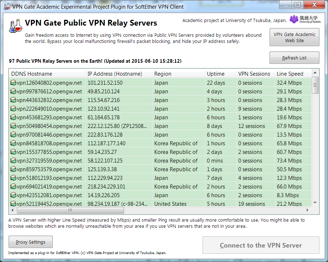Click the 22 days uptime cell
Viewport: 328px width, 262px height.
pos(216,83)
